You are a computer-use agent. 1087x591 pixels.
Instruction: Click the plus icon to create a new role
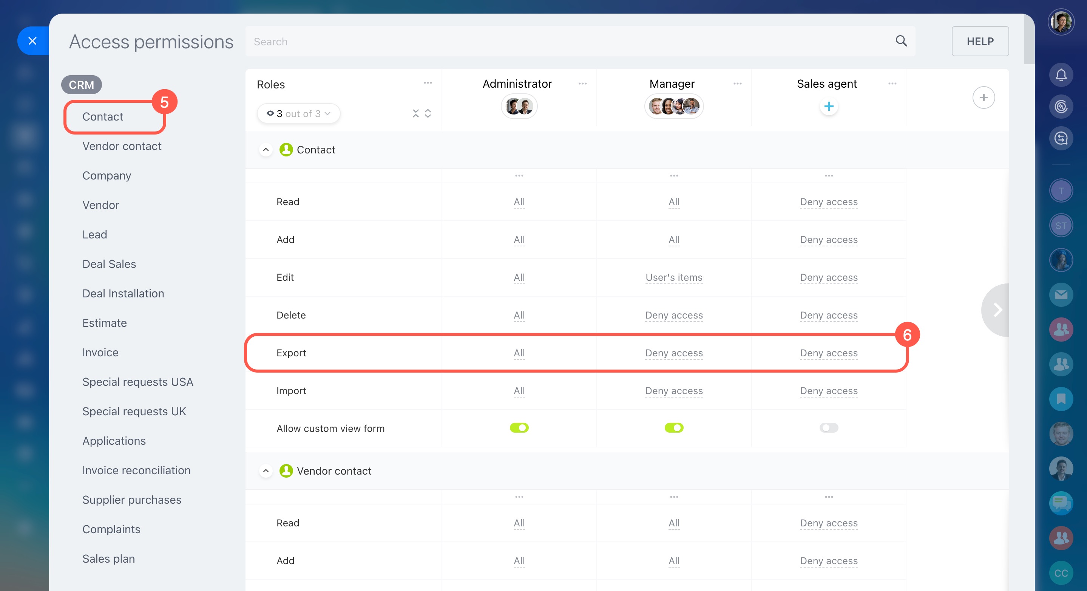click(x=984, y=97)
